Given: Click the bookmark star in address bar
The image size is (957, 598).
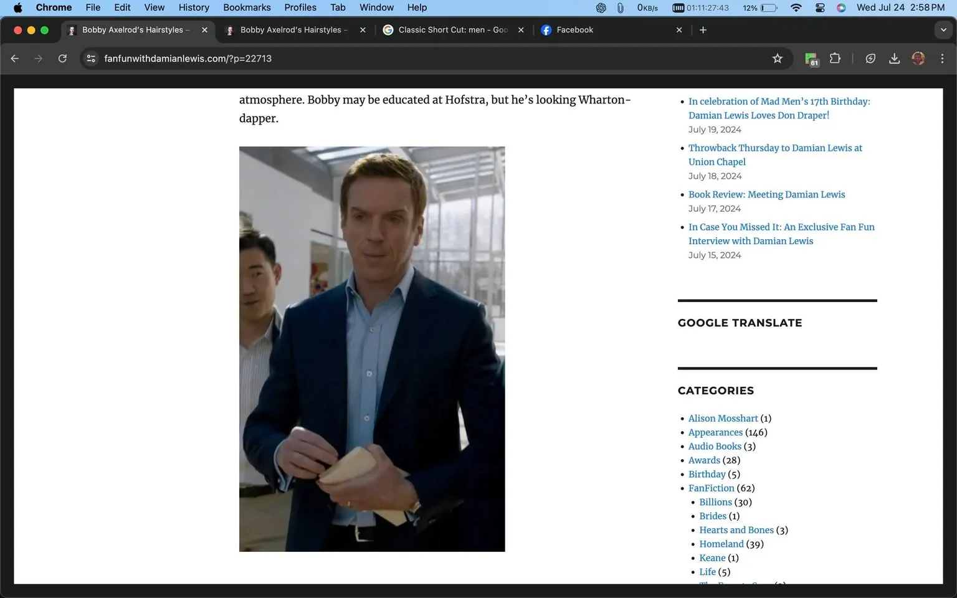Looking at the screenshot, I should coord(777,58).
